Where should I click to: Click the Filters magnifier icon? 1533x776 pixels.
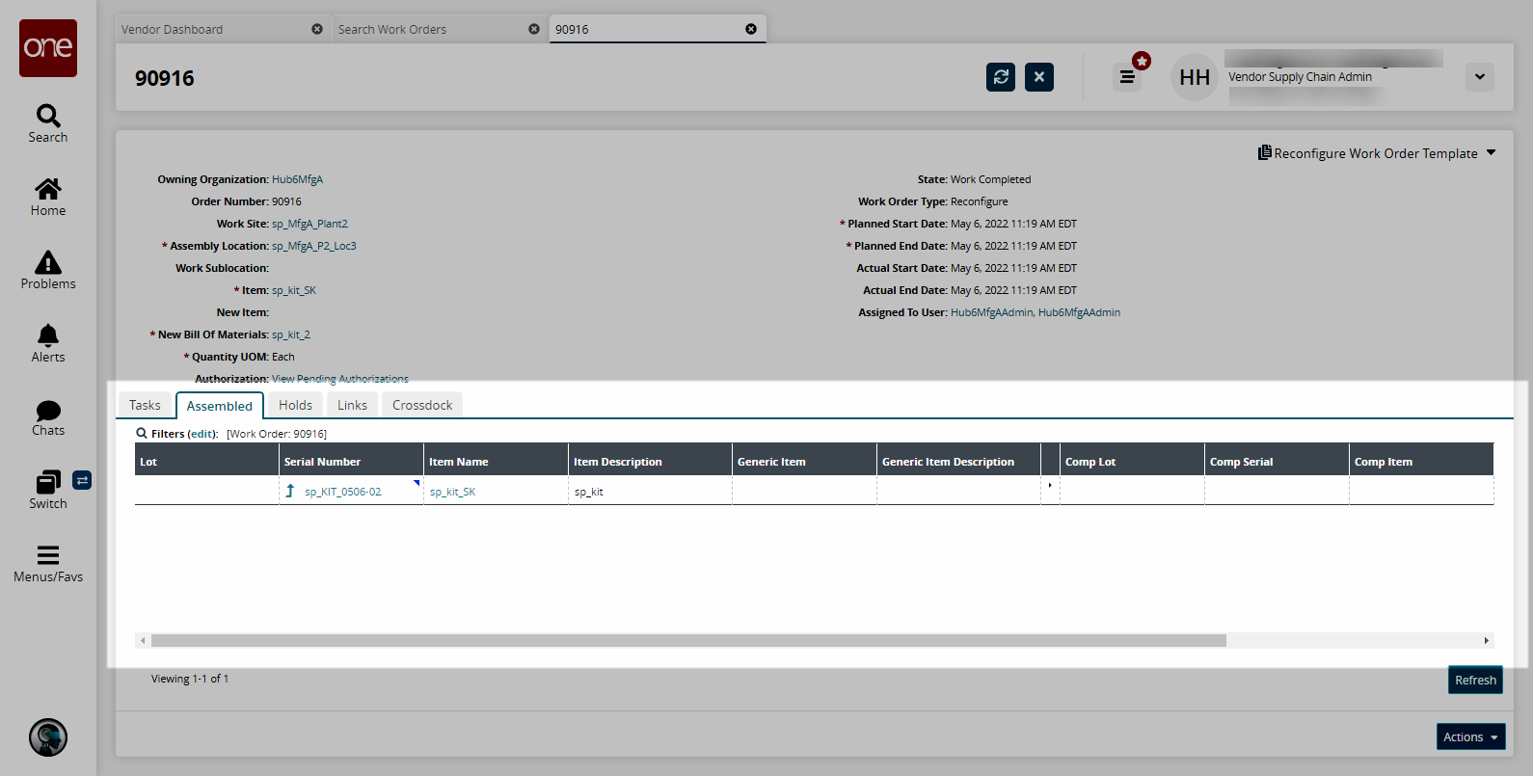[142, 434]
